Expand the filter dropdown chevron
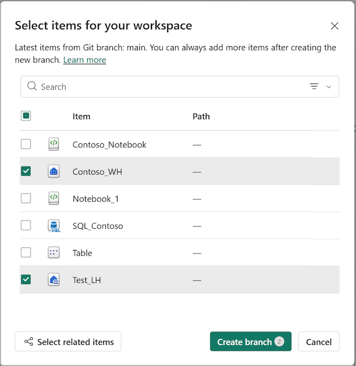 329,87
